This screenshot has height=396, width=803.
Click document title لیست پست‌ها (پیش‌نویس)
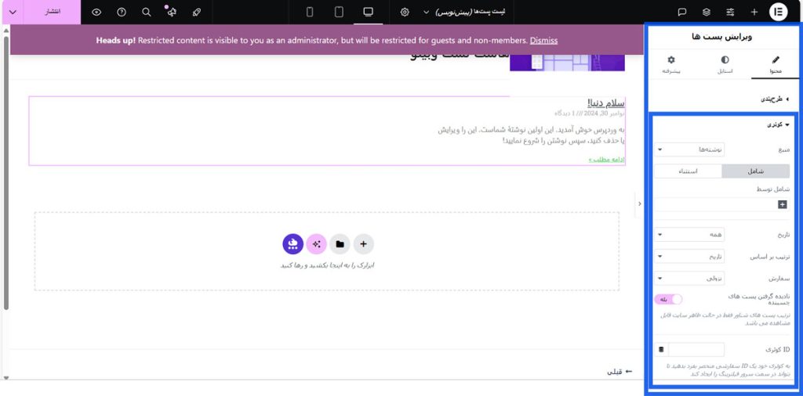coord(471,13)
